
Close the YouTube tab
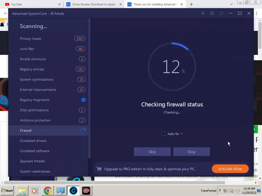coord(59,4)
